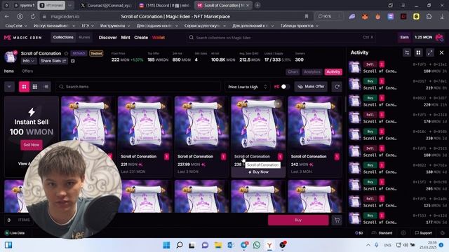Open File Explorer from the taskbar
The image size is (449, 252).
(x=218, y=245)
